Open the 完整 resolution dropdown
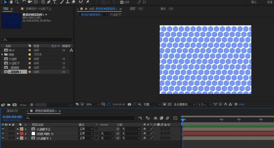 tap(152, 104)
